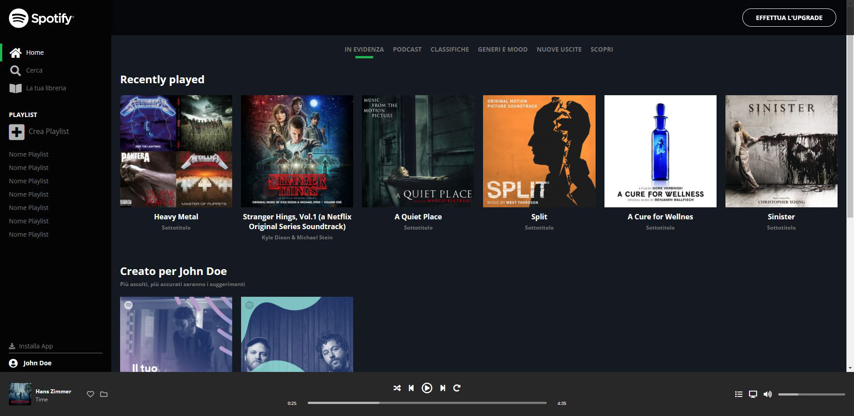Toggle shuffle playback

[397, 388]
